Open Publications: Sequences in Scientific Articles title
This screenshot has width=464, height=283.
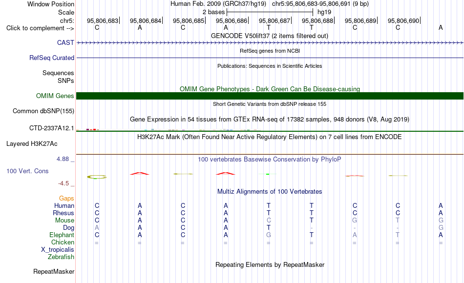(270, 66)
